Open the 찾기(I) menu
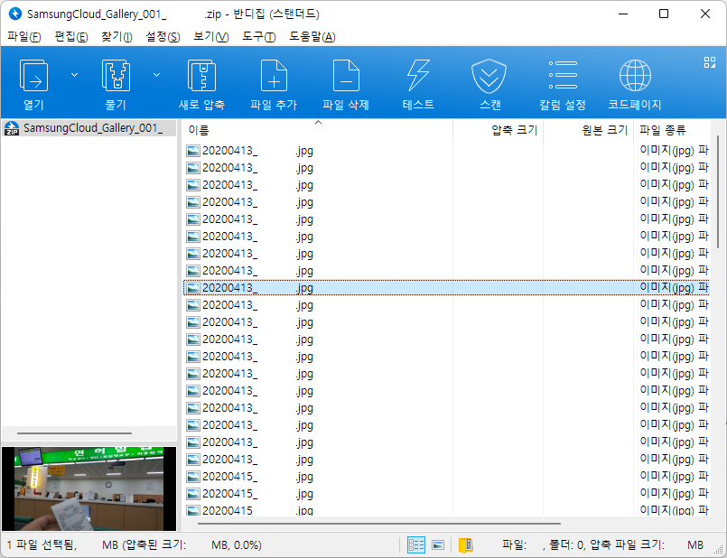Viewport: 727px width, 558px height. click(117, 37)
